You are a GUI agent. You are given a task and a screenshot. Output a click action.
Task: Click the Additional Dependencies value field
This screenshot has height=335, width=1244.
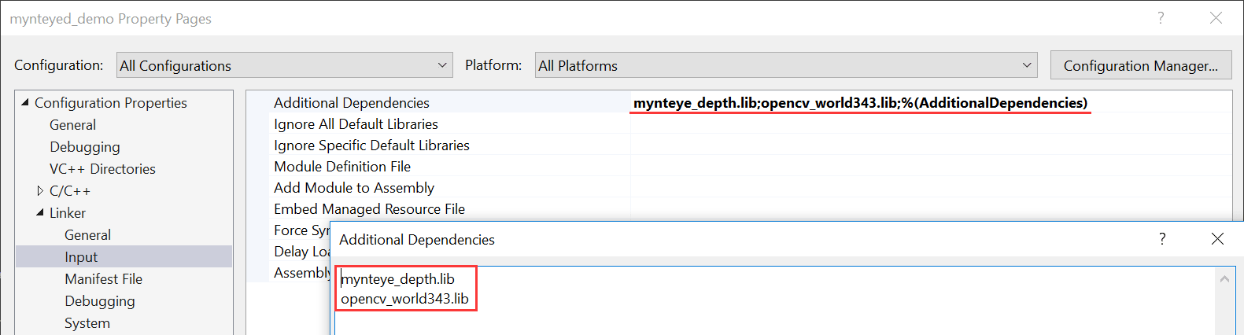point(931,102)
